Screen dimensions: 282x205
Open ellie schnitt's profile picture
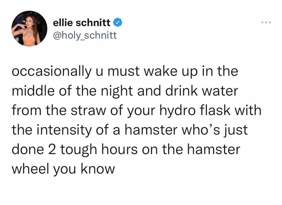pyautogui.click(x=30, y=29)
